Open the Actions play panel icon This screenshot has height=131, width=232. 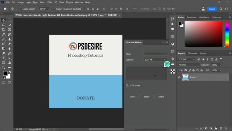173,24
